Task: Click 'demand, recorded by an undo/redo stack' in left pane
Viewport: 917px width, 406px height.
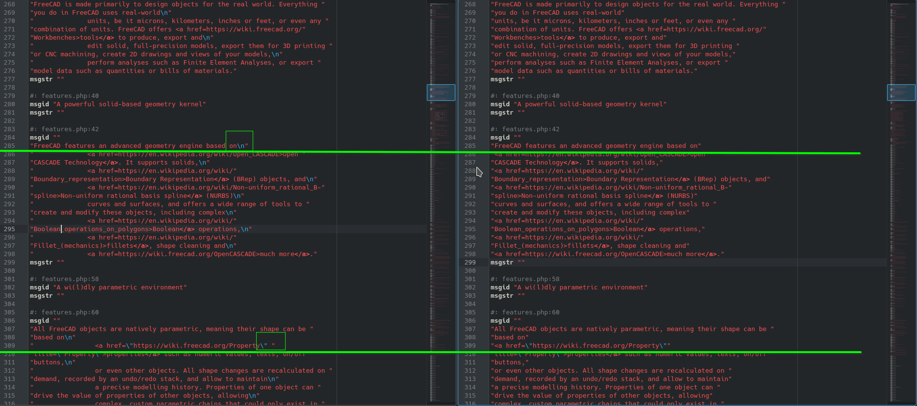Action: [x=106, y=379]
